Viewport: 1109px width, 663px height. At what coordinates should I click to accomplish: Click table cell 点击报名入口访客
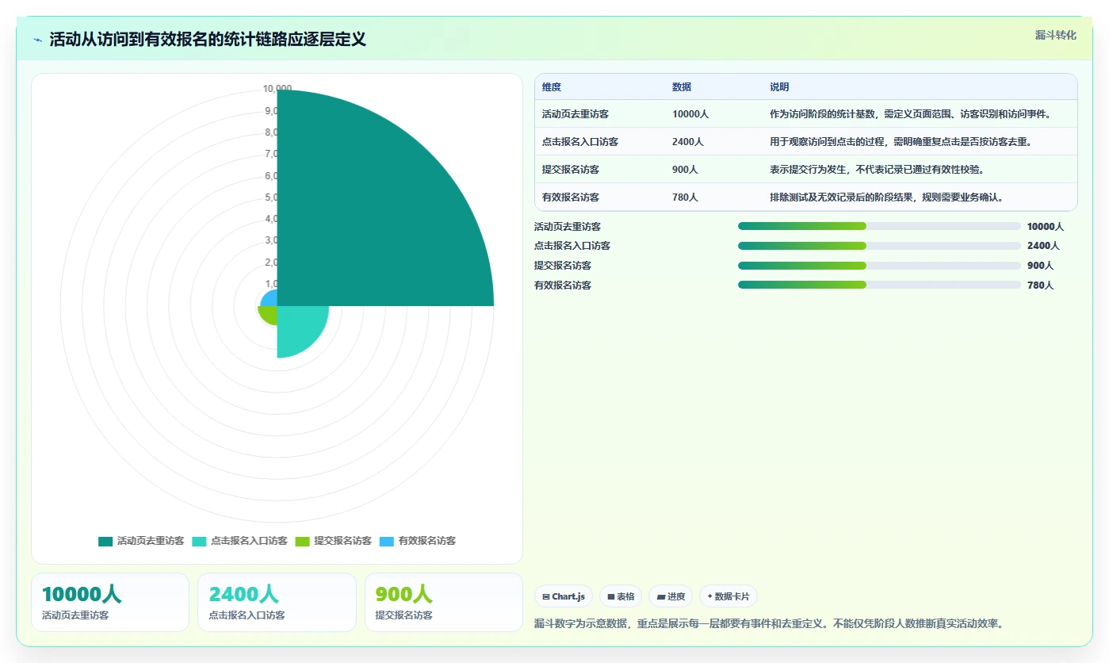tap(580, 142)
